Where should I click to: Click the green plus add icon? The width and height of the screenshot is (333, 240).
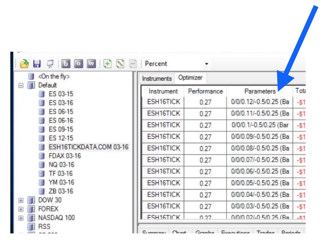point(108,64)
